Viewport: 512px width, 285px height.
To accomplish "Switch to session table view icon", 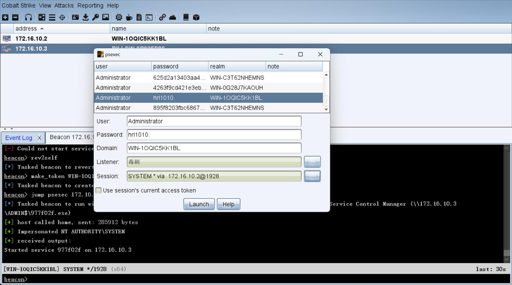I will [x=52, y=17].
